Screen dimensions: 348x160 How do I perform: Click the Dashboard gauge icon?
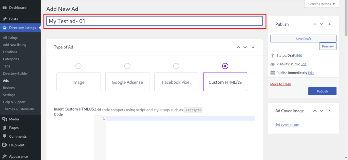coord(4,7)
